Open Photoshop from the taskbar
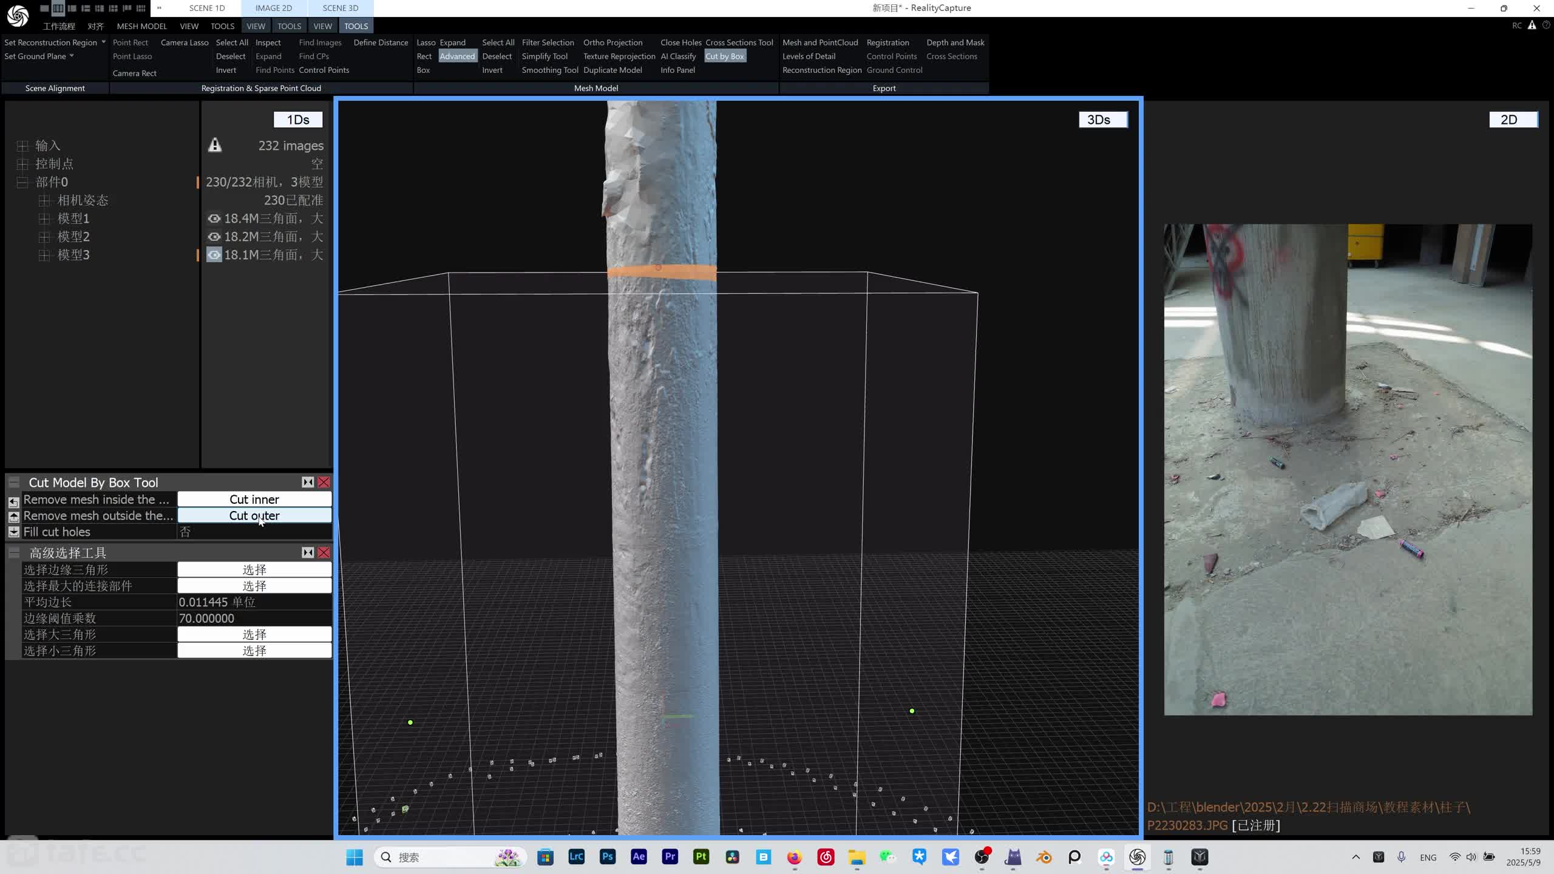The width and height of the screenshot is (1554, 874). coord(608,857)
